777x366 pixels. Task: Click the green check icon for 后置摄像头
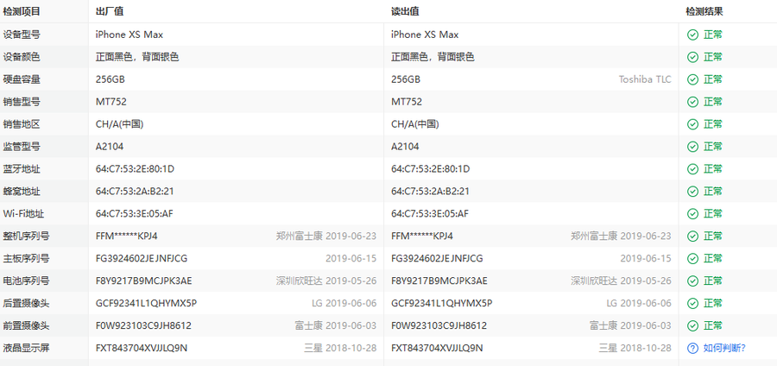click(692, 303)
